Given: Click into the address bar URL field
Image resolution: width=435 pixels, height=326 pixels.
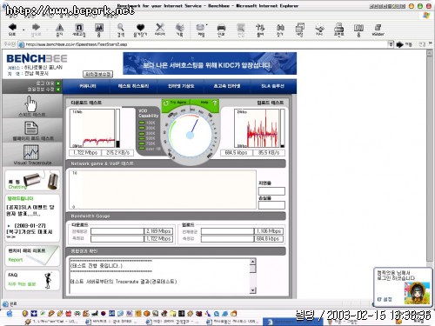Looking at the screenshot, I should click(203, 44).
